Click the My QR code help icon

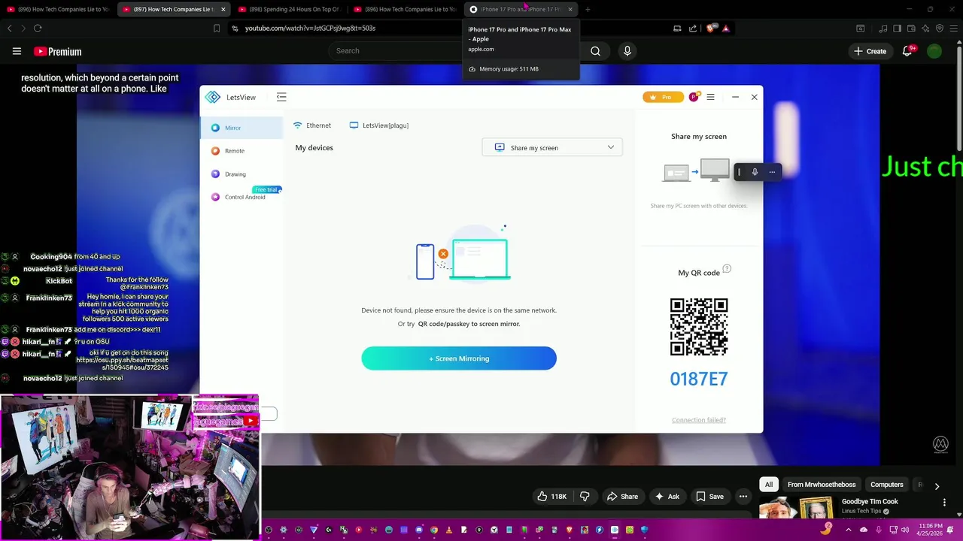(727, 269)
